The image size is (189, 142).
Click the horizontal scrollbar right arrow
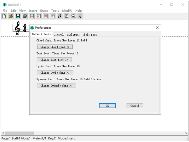coord(186,133)
